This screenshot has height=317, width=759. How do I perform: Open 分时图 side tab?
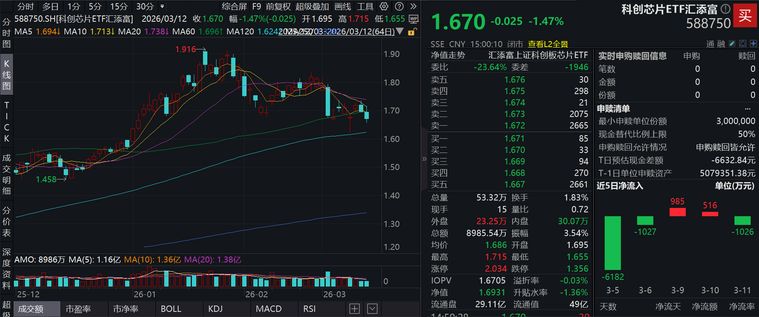[6, 33]
